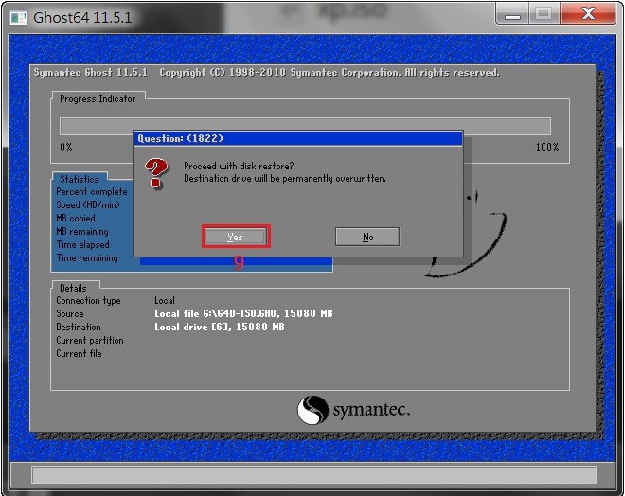Click the '100%' progress label
Image resolution: width=625 pixels, height=496 pixels.
[x=547, y=147]
